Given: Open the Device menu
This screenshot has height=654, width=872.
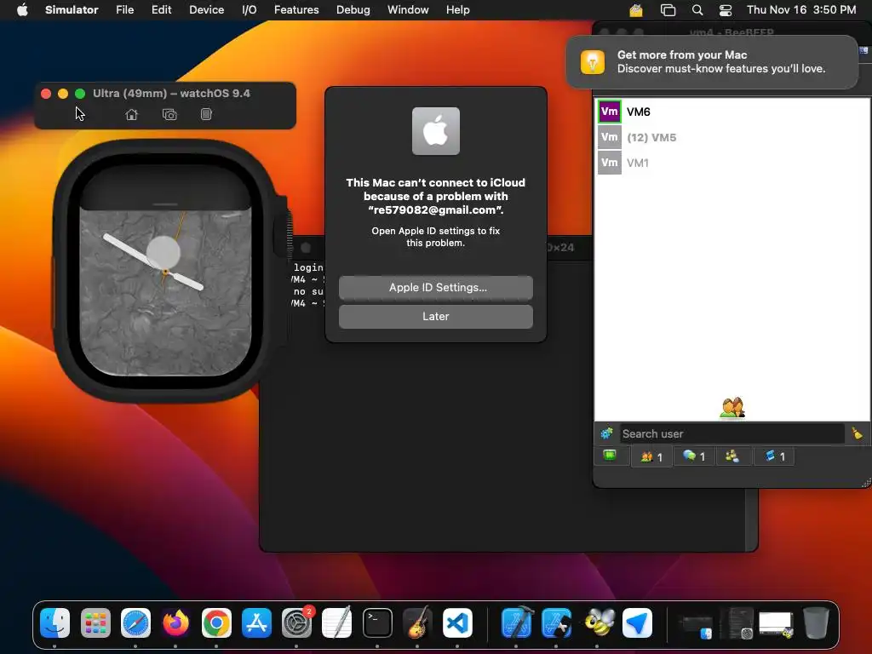Looking at the screenshot, I should coord(206,10).
